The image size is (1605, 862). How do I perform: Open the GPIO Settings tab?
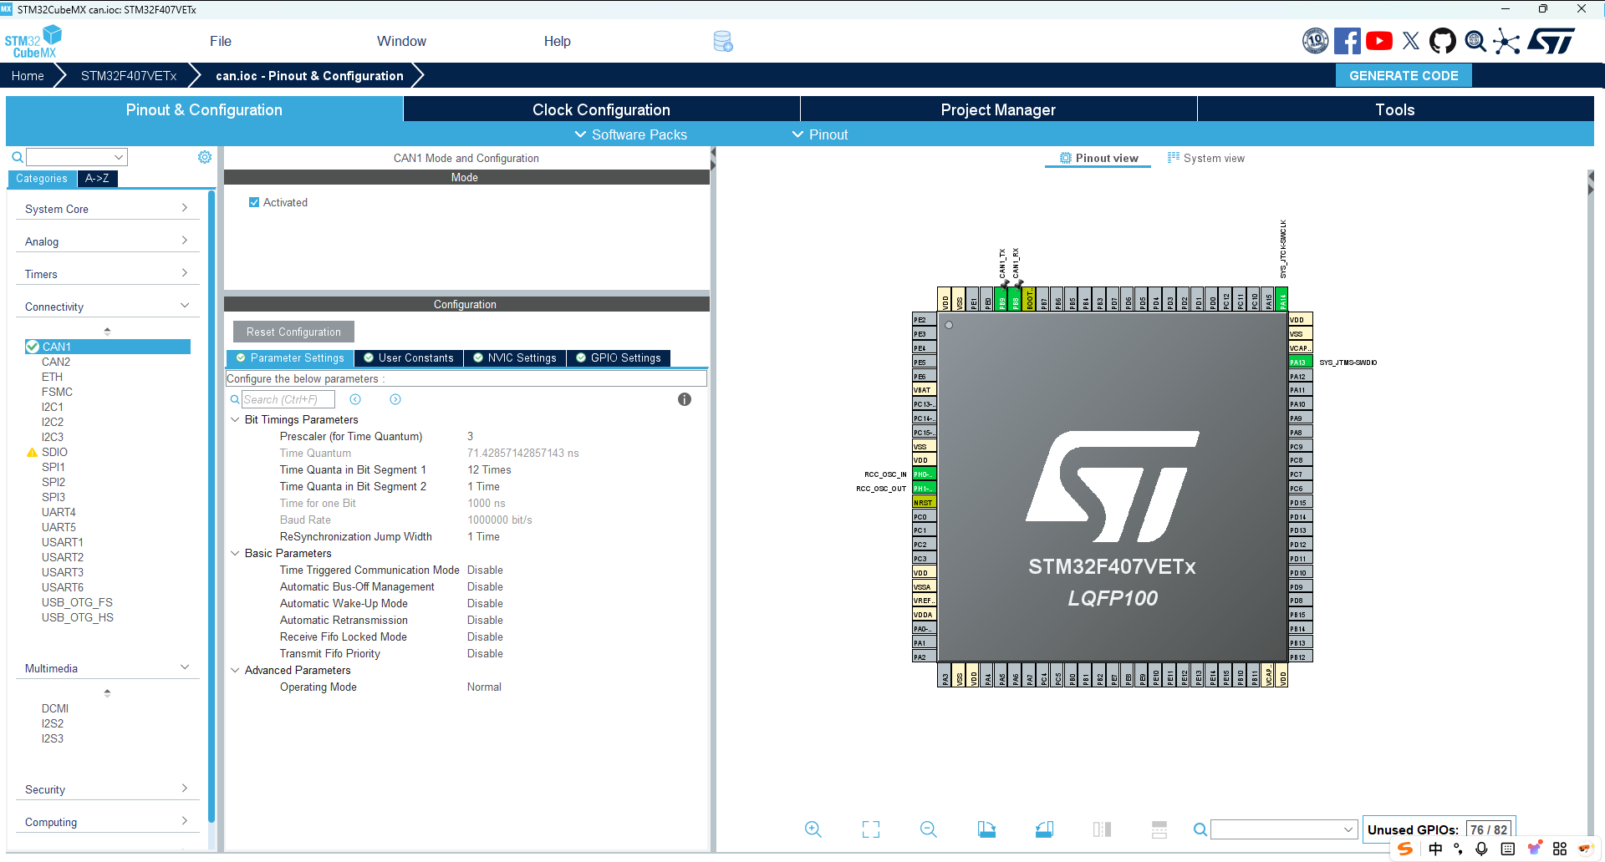point(619,357)
